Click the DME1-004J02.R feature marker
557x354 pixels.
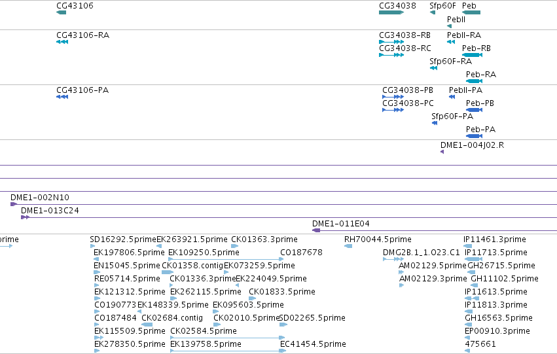[x=442, y=152]
